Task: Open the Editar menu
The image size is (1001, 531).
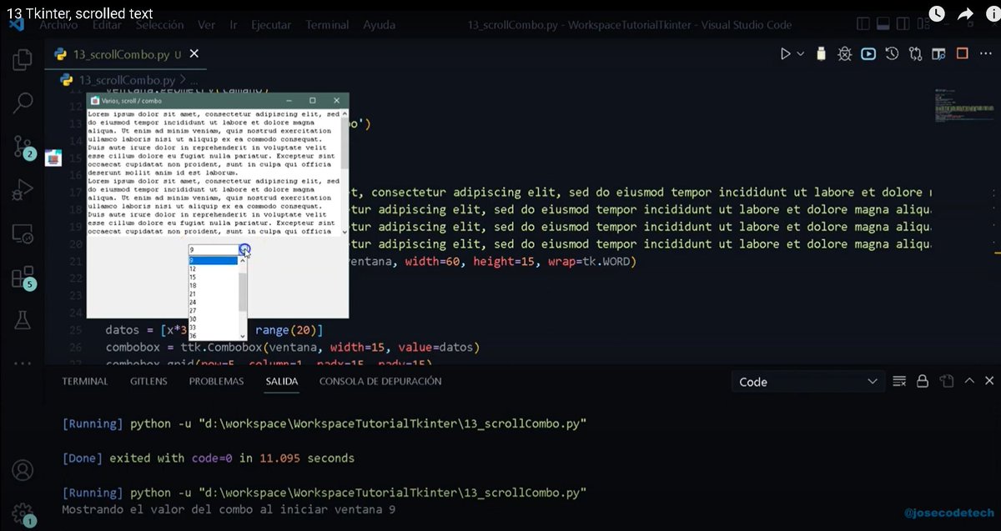Action: [108, 25]
